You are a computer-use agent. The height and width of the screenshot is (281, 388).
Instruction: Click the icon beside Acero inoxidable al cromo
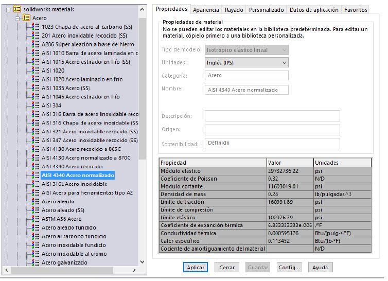[x=36, y=254]
